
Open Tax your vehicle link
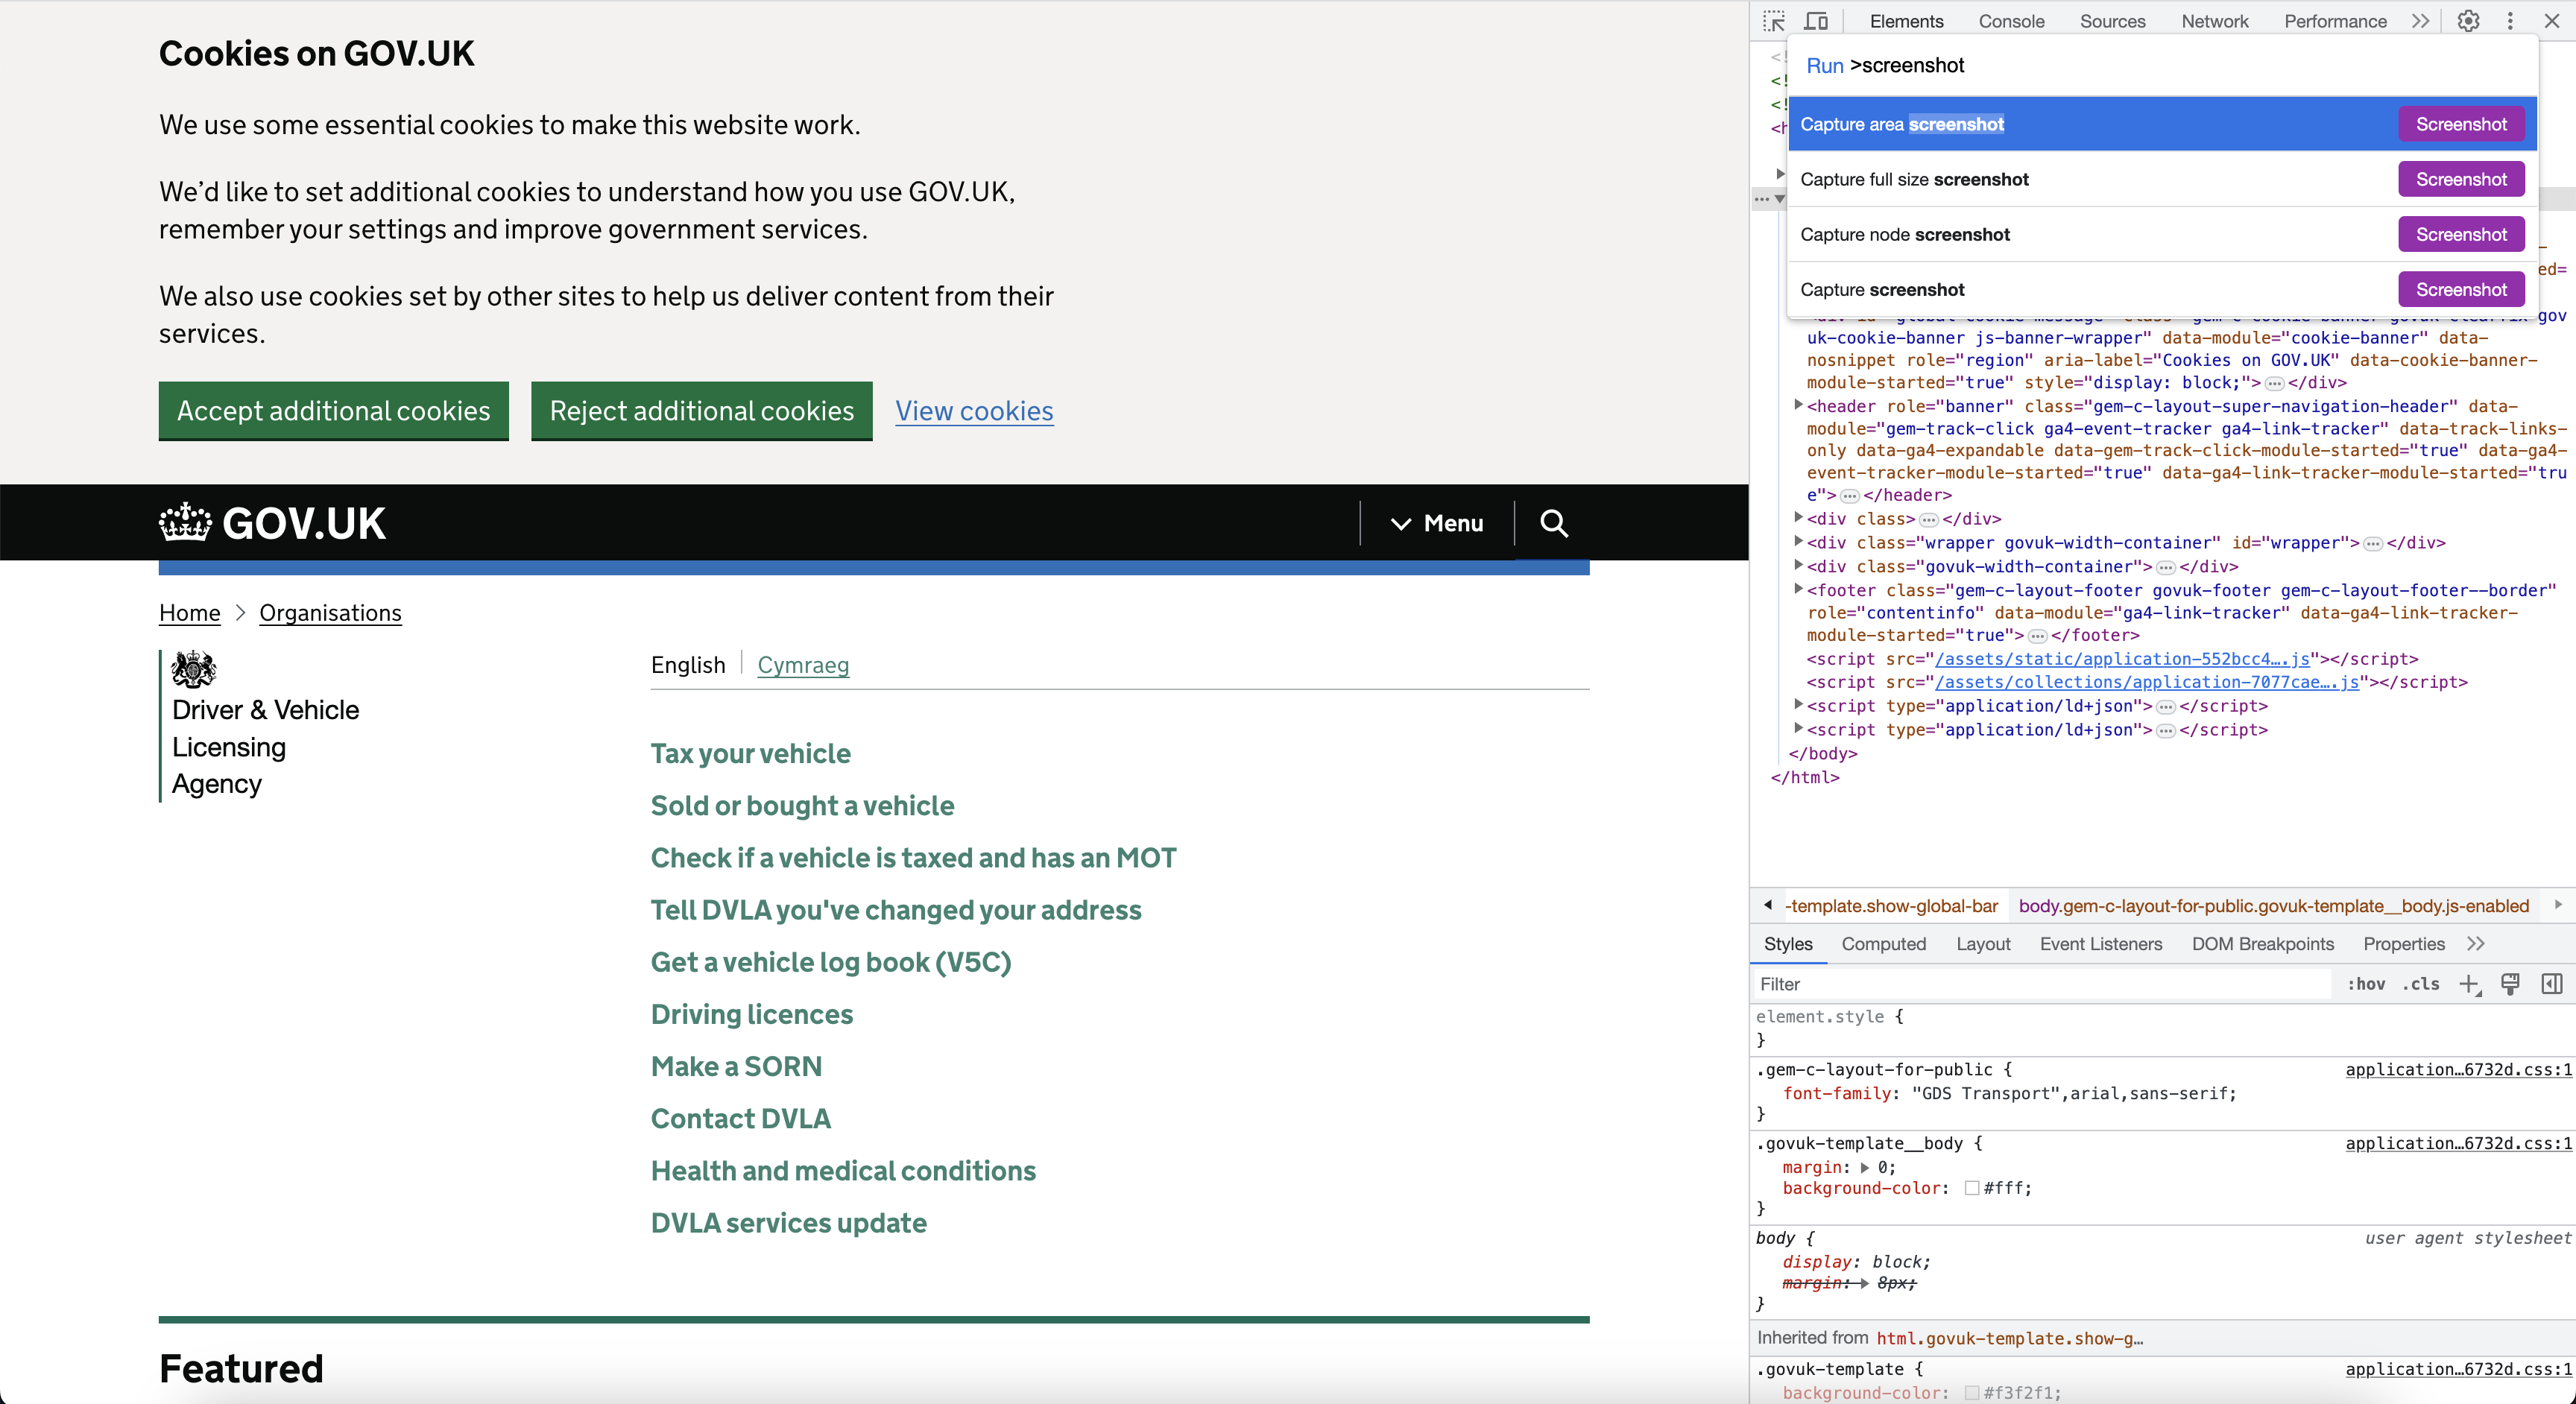(751, 753)
